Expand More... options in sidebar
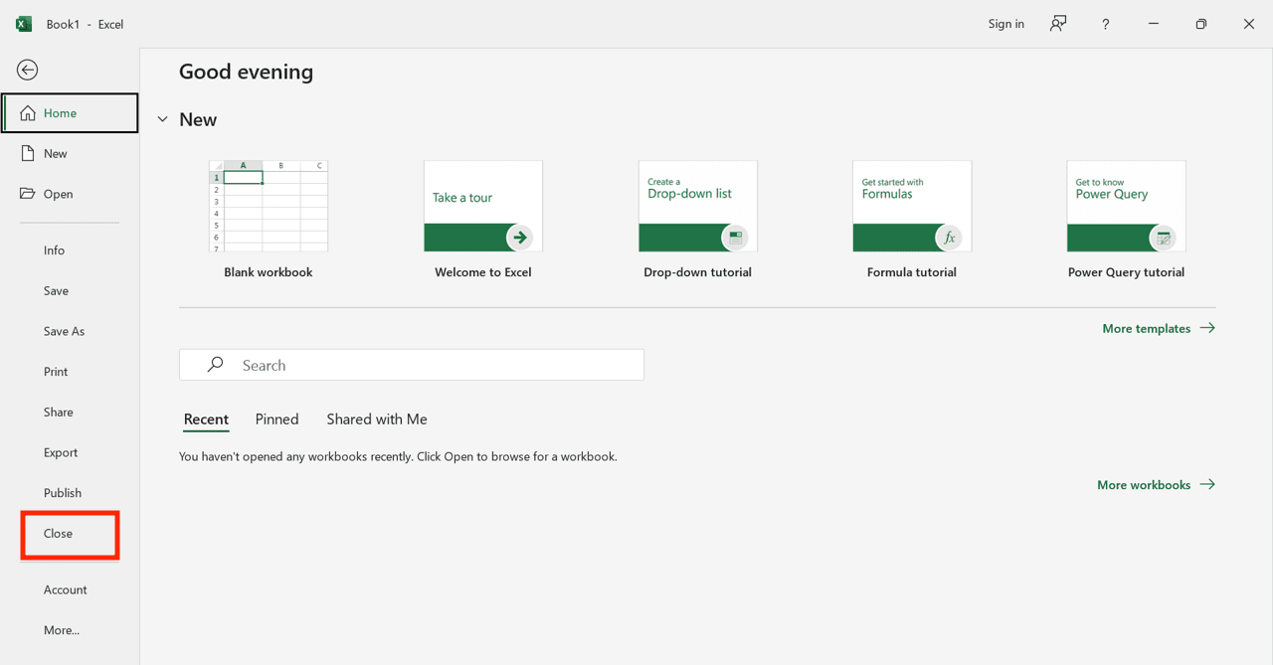 [70, 630]
